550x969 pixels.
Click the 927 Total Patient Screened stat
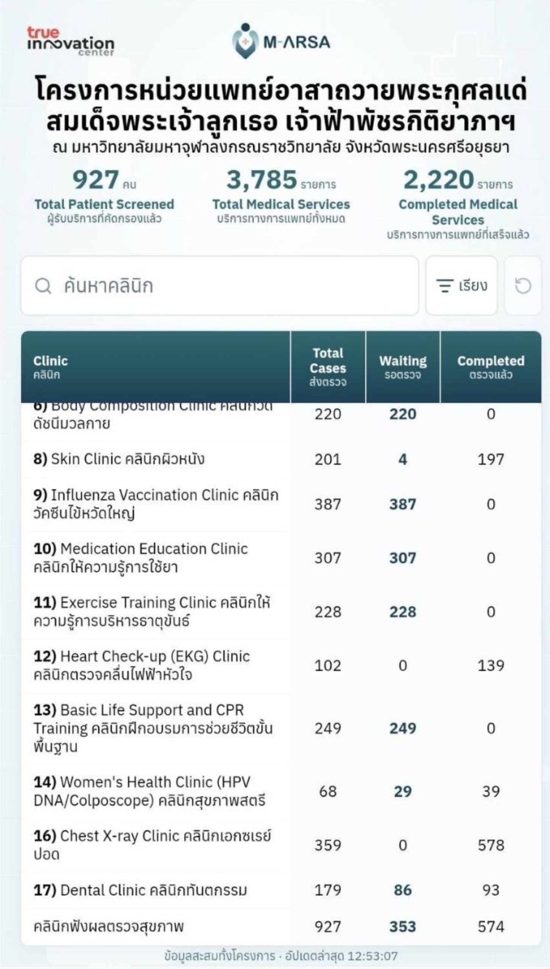coord(104,195)
